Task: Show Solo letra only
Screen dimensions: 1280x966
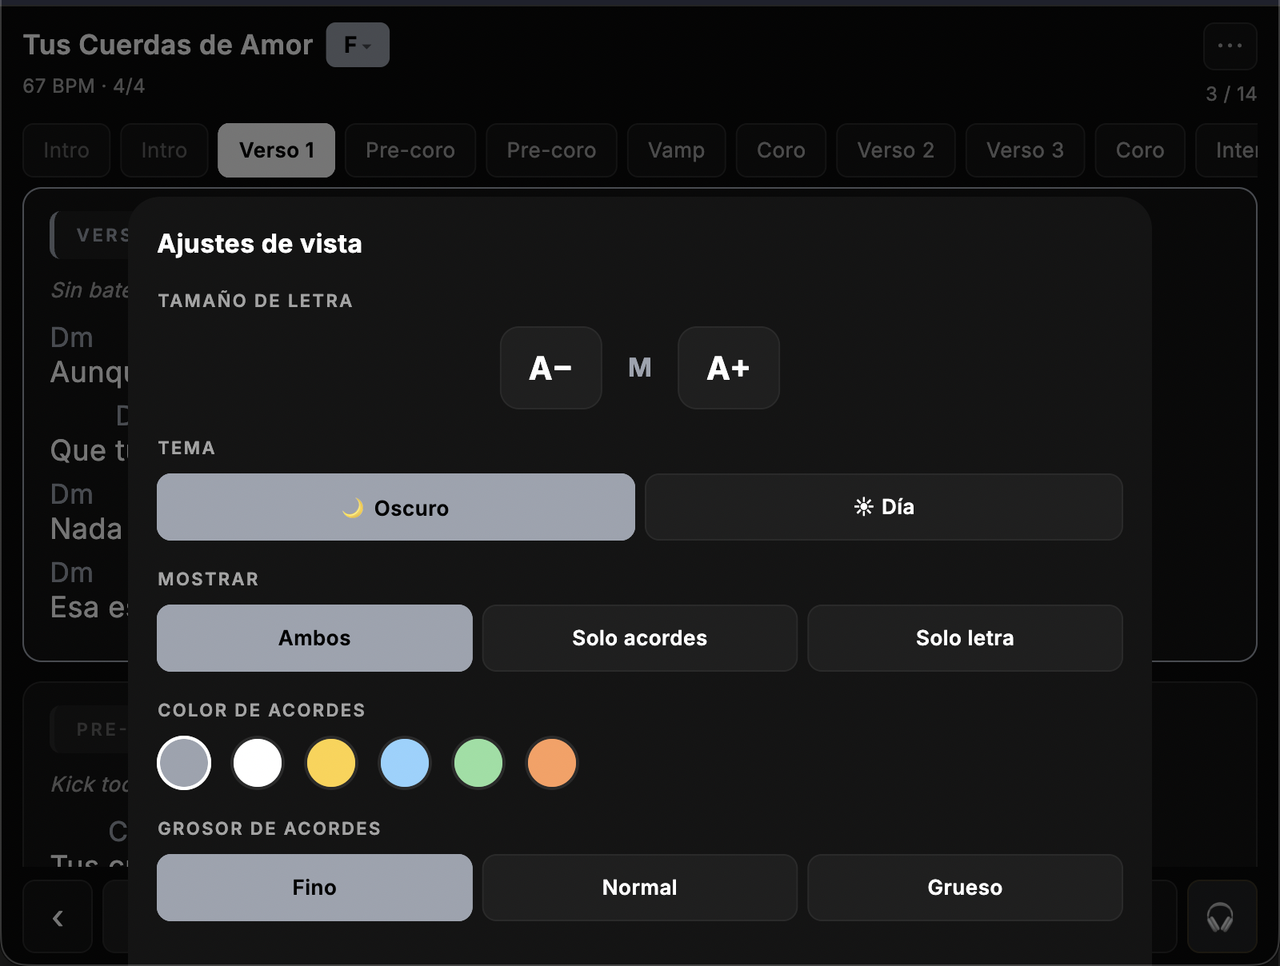Action: pyautogui.click(x=965, y=638)
